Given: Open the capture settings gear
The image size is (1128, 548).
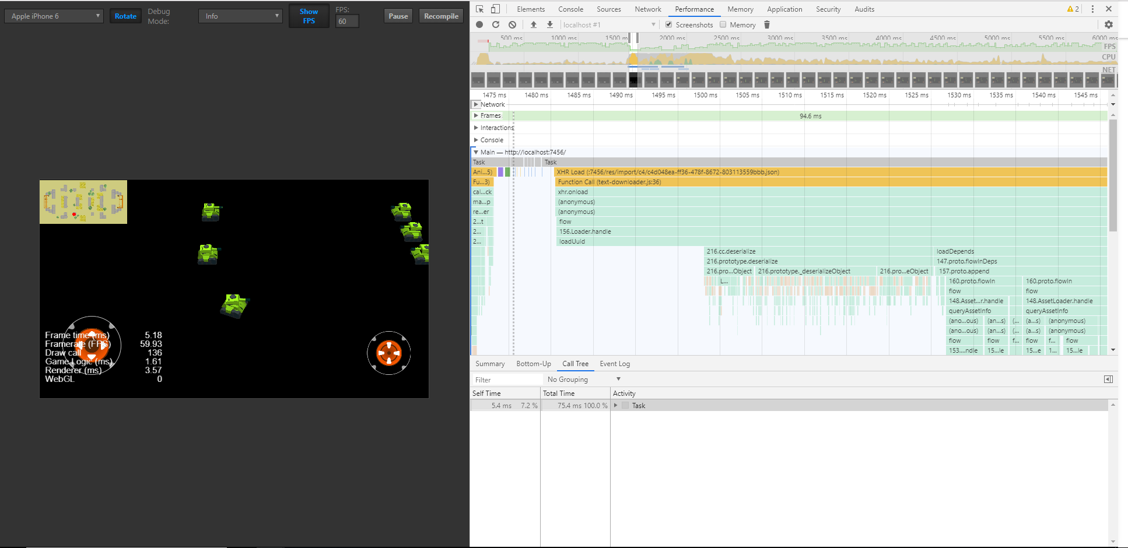Looking at the screenshot, I should (1108, 24).
